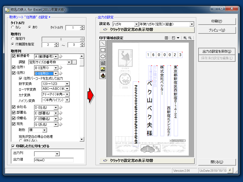243x182 pixels.
Task: Click the top クリックで設定窓の表示切替 bar
Action: tap(147, 30)
